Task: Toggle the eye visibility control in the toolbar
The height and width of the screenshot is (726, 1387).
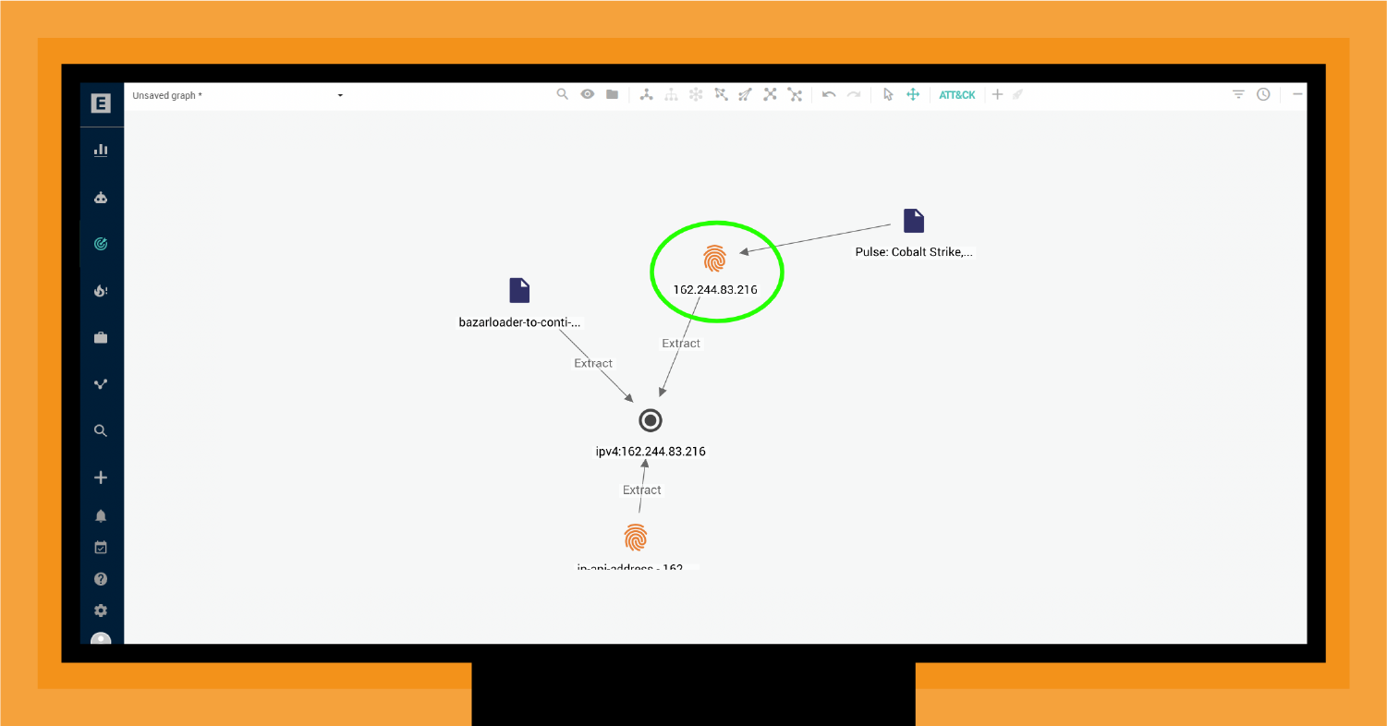Action: pos(588,93)
